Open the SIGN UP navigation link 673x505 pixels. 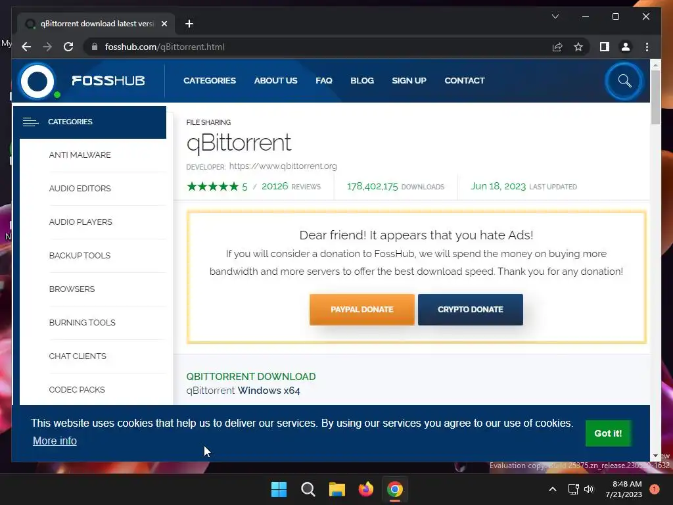coord(409,80)
